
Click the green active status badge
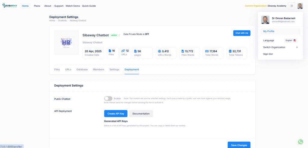click(x=114, y=35)
